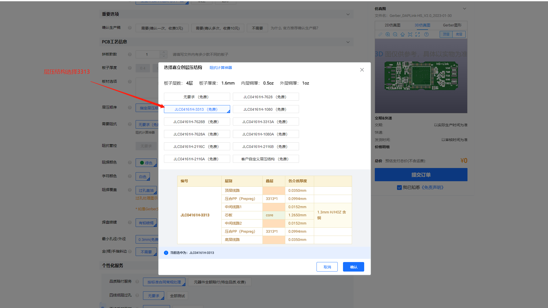Viewport: 548px width, 308px height.
Task: Select JLC04161H-1080 stackup option
Action: pyautogui.click(x=266, y=109)
